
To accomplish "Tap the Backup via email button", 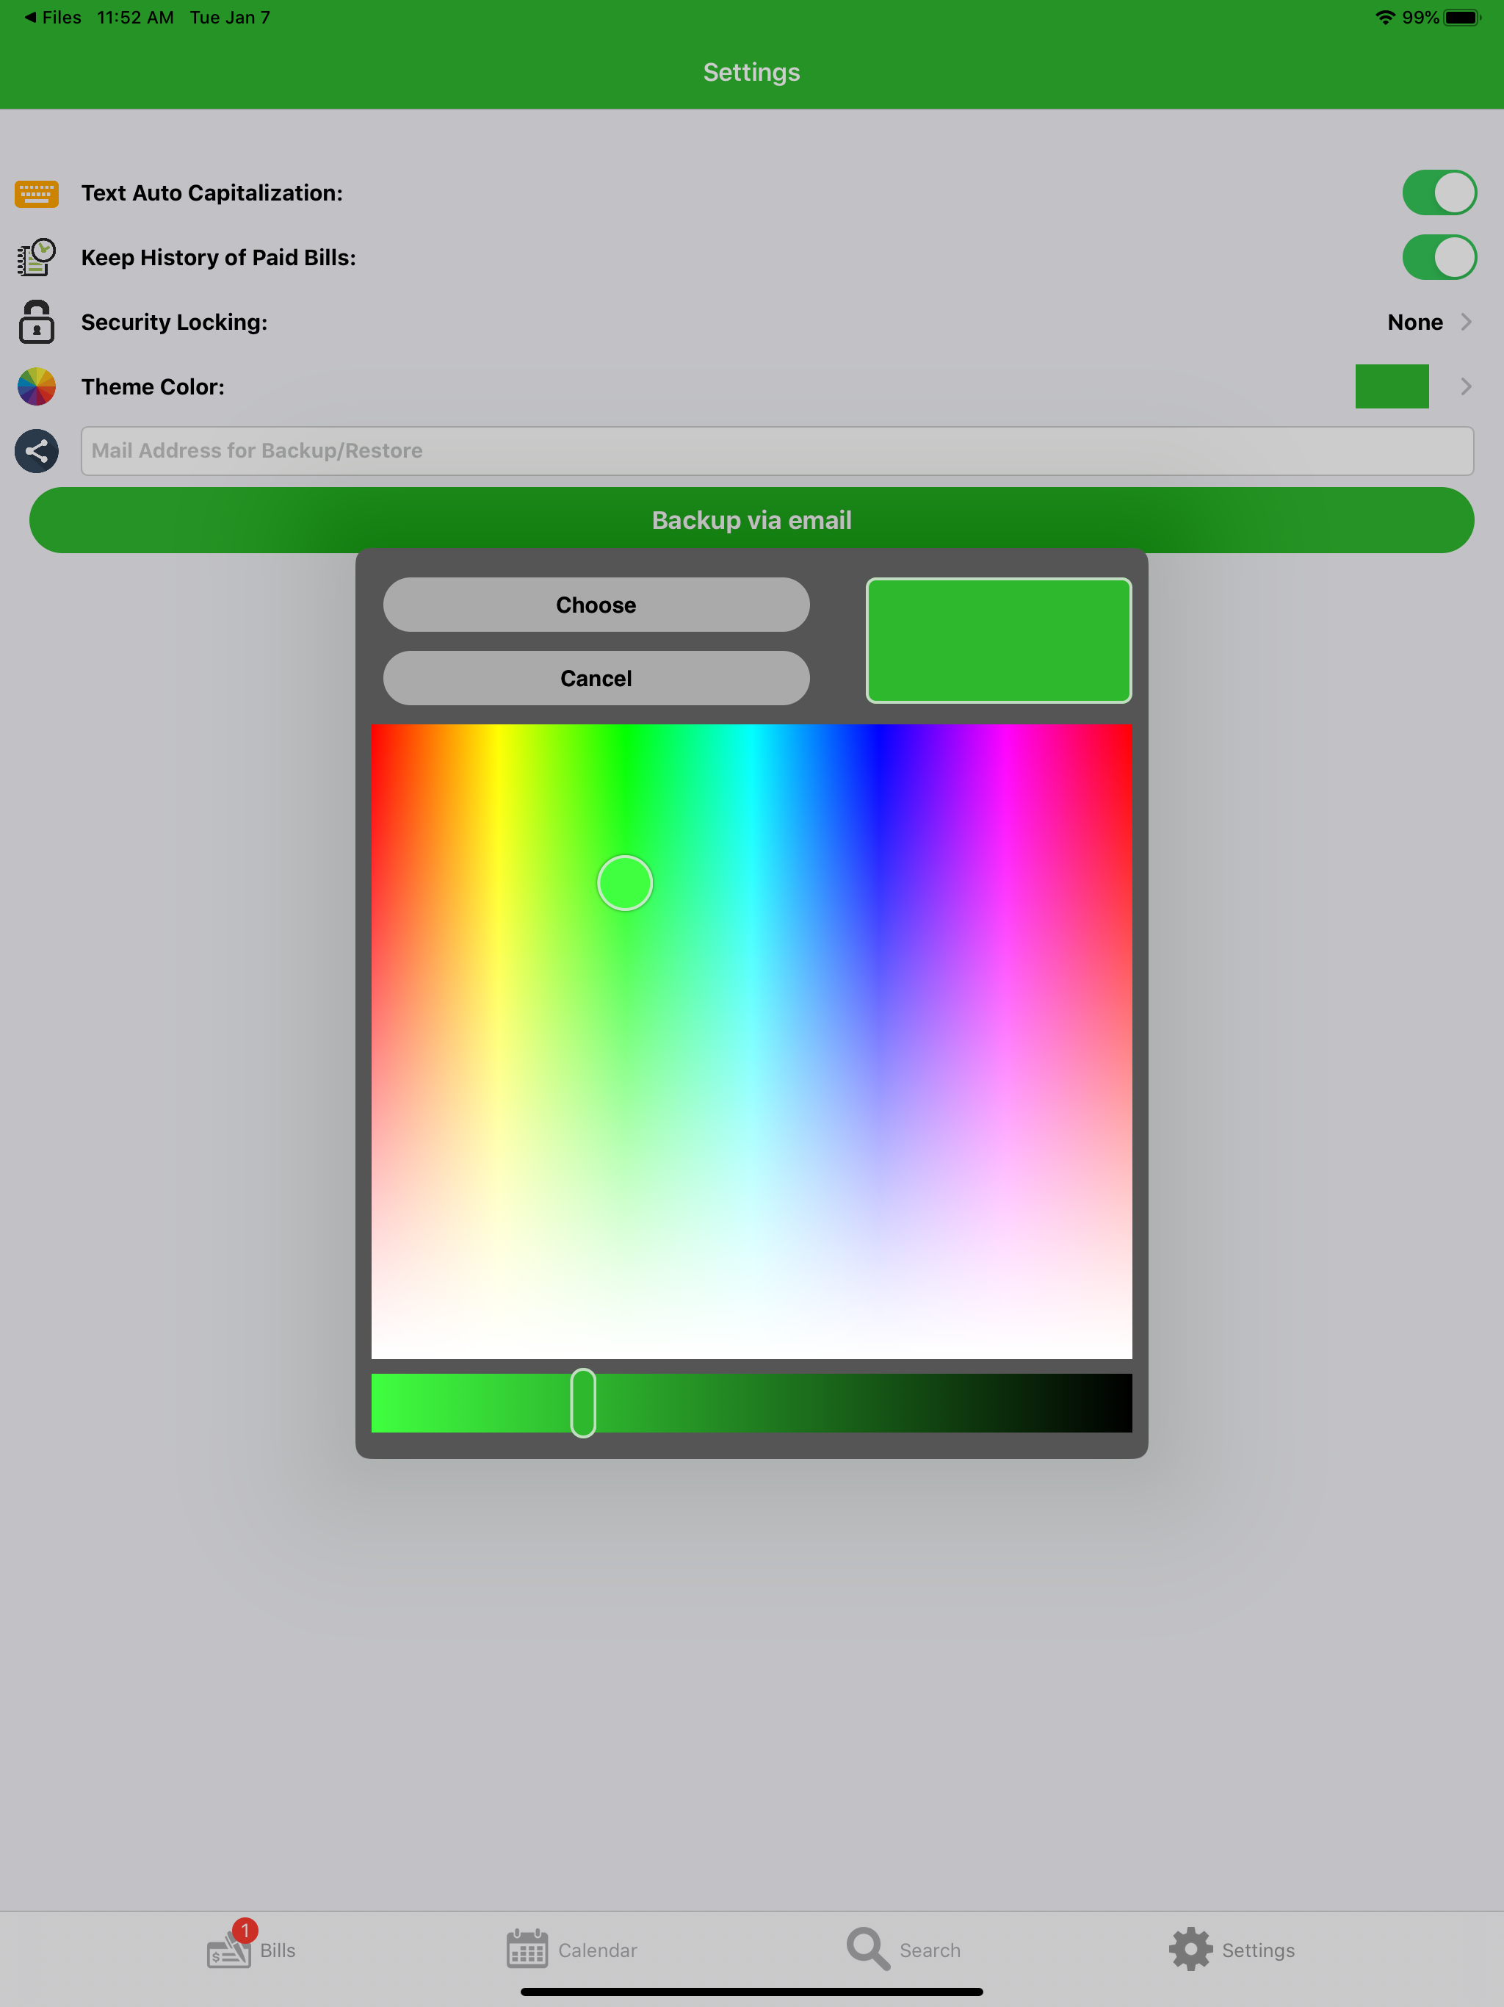I will (751, 520).
